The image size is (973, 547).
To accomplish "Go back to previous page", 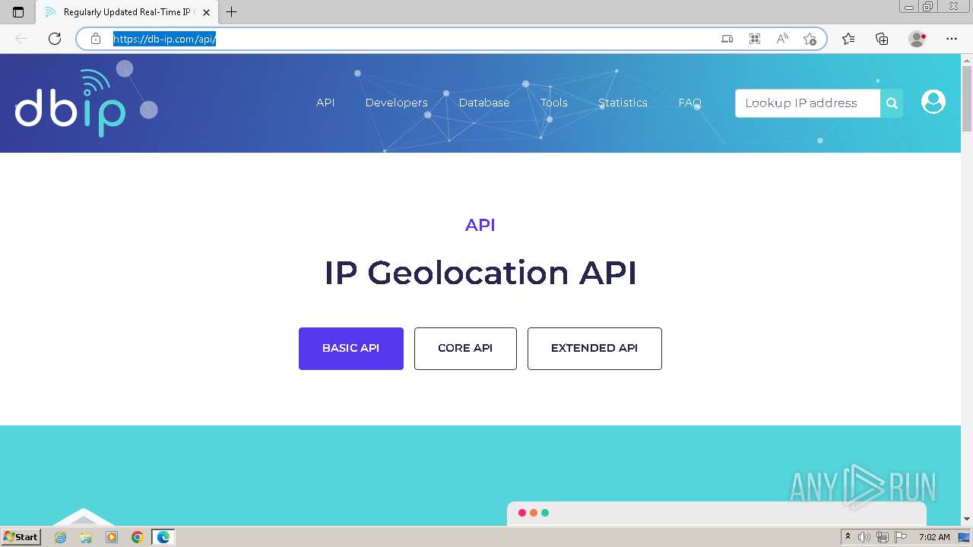I will click(21, 39).
